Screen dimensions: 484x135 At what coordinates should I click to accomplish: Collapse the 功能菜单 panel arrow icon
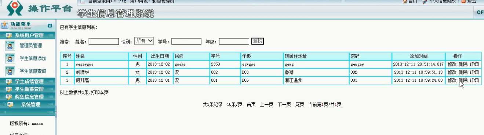[50, 26]
